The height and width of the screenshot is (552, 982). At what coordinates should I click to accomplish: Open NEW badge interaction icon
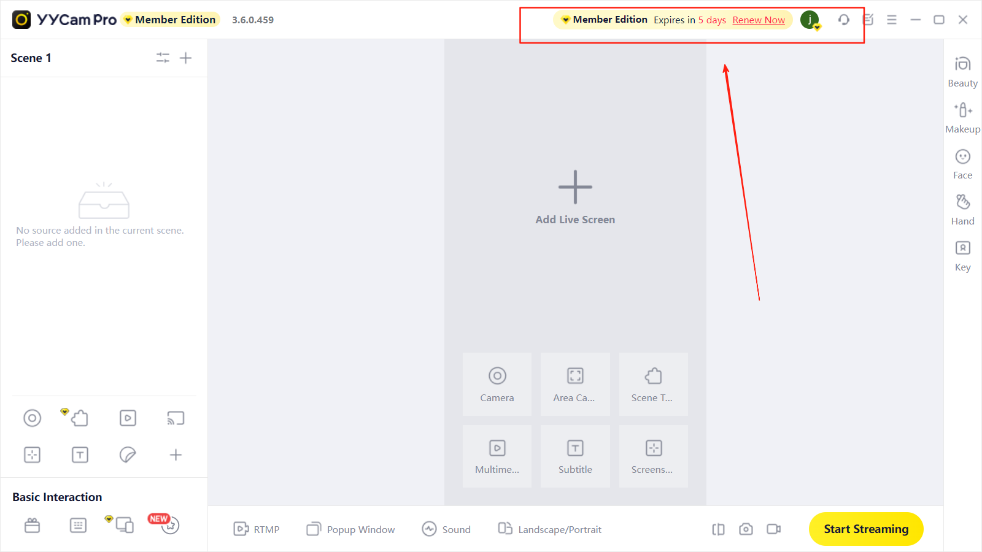coord(169,525)
